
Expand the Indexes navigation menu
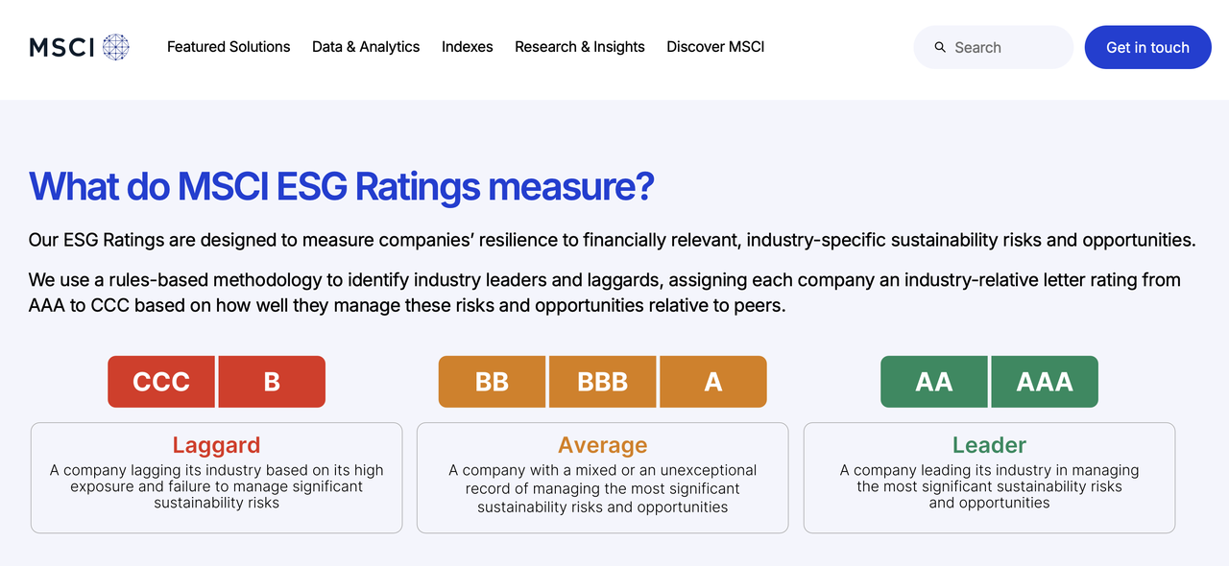click(468, 47)
